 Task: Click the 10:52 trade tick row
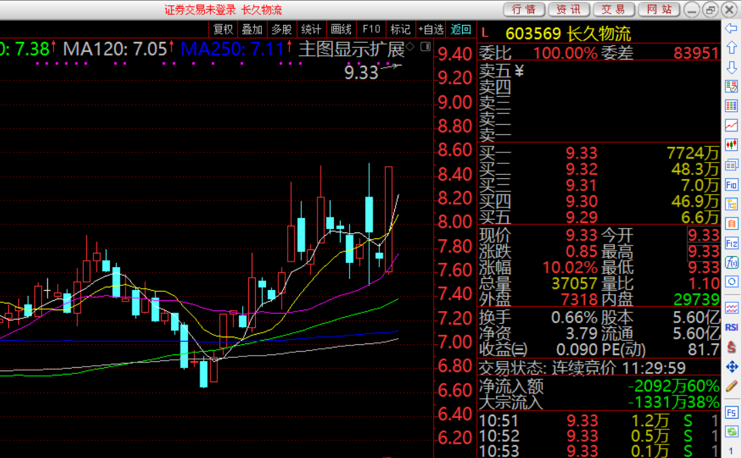tap(598, 436)
